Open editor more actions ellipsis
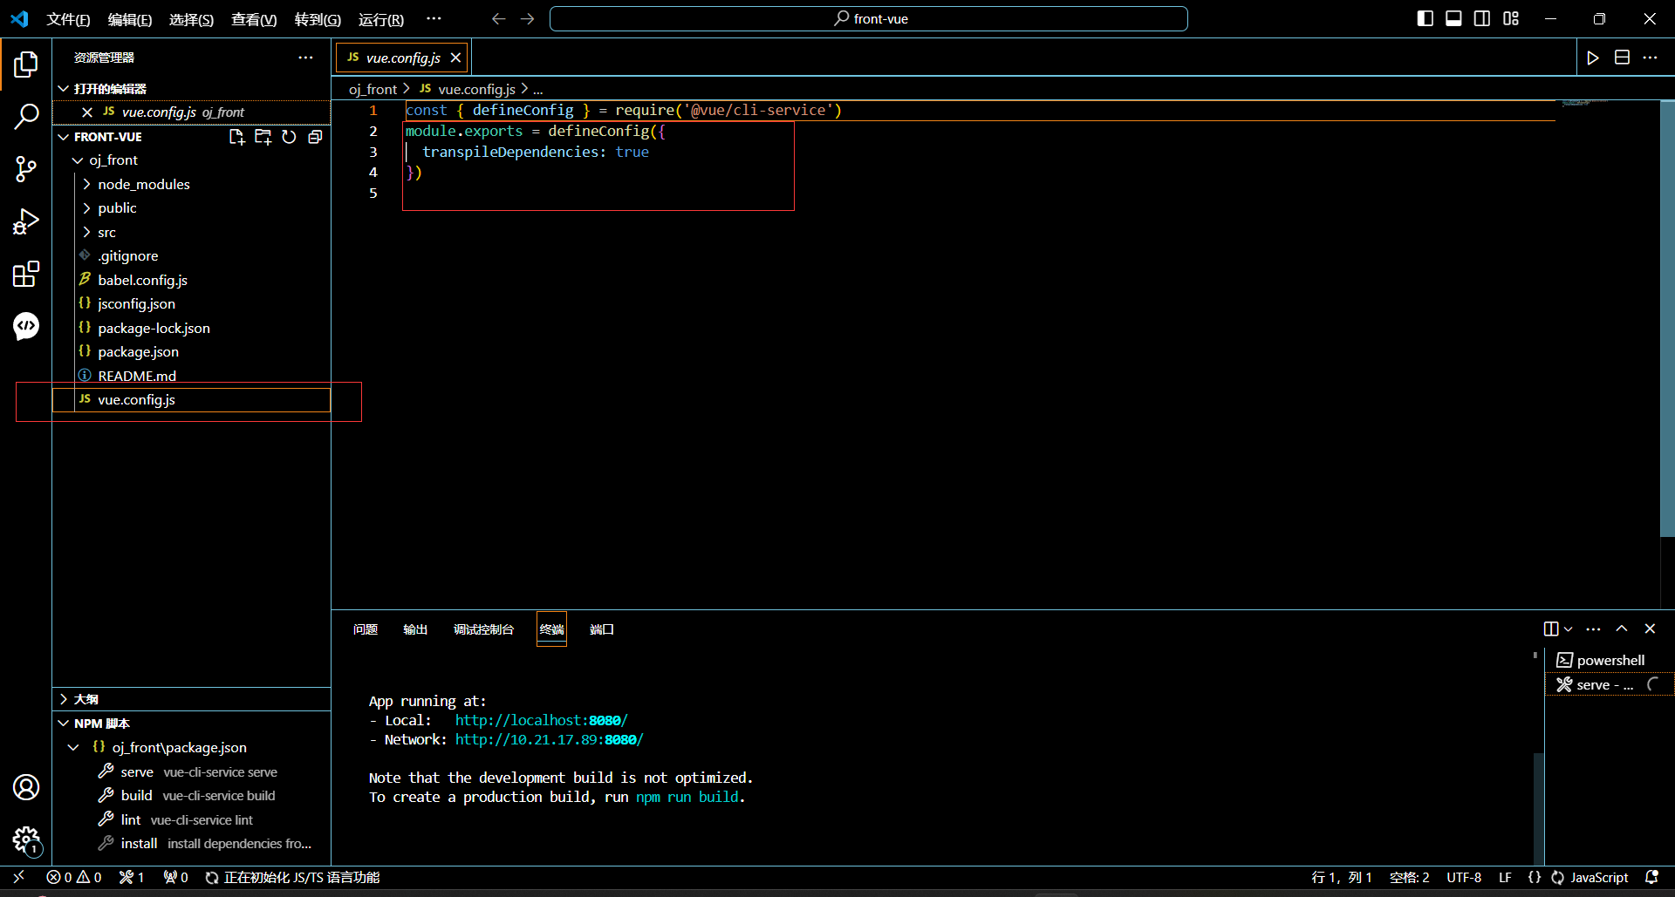This screenshot has height=897, width=1675. point(1650,58)
